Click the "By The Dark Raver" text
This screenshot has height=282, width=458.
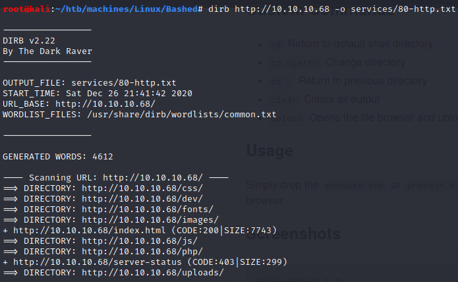tap(47, 51)
